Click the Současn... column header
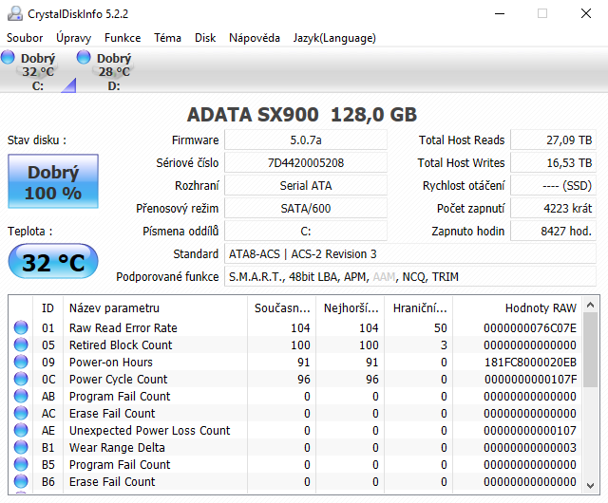The width and height of the screenshot is (608, 503). pyautogui.click(x=282, y=308)
